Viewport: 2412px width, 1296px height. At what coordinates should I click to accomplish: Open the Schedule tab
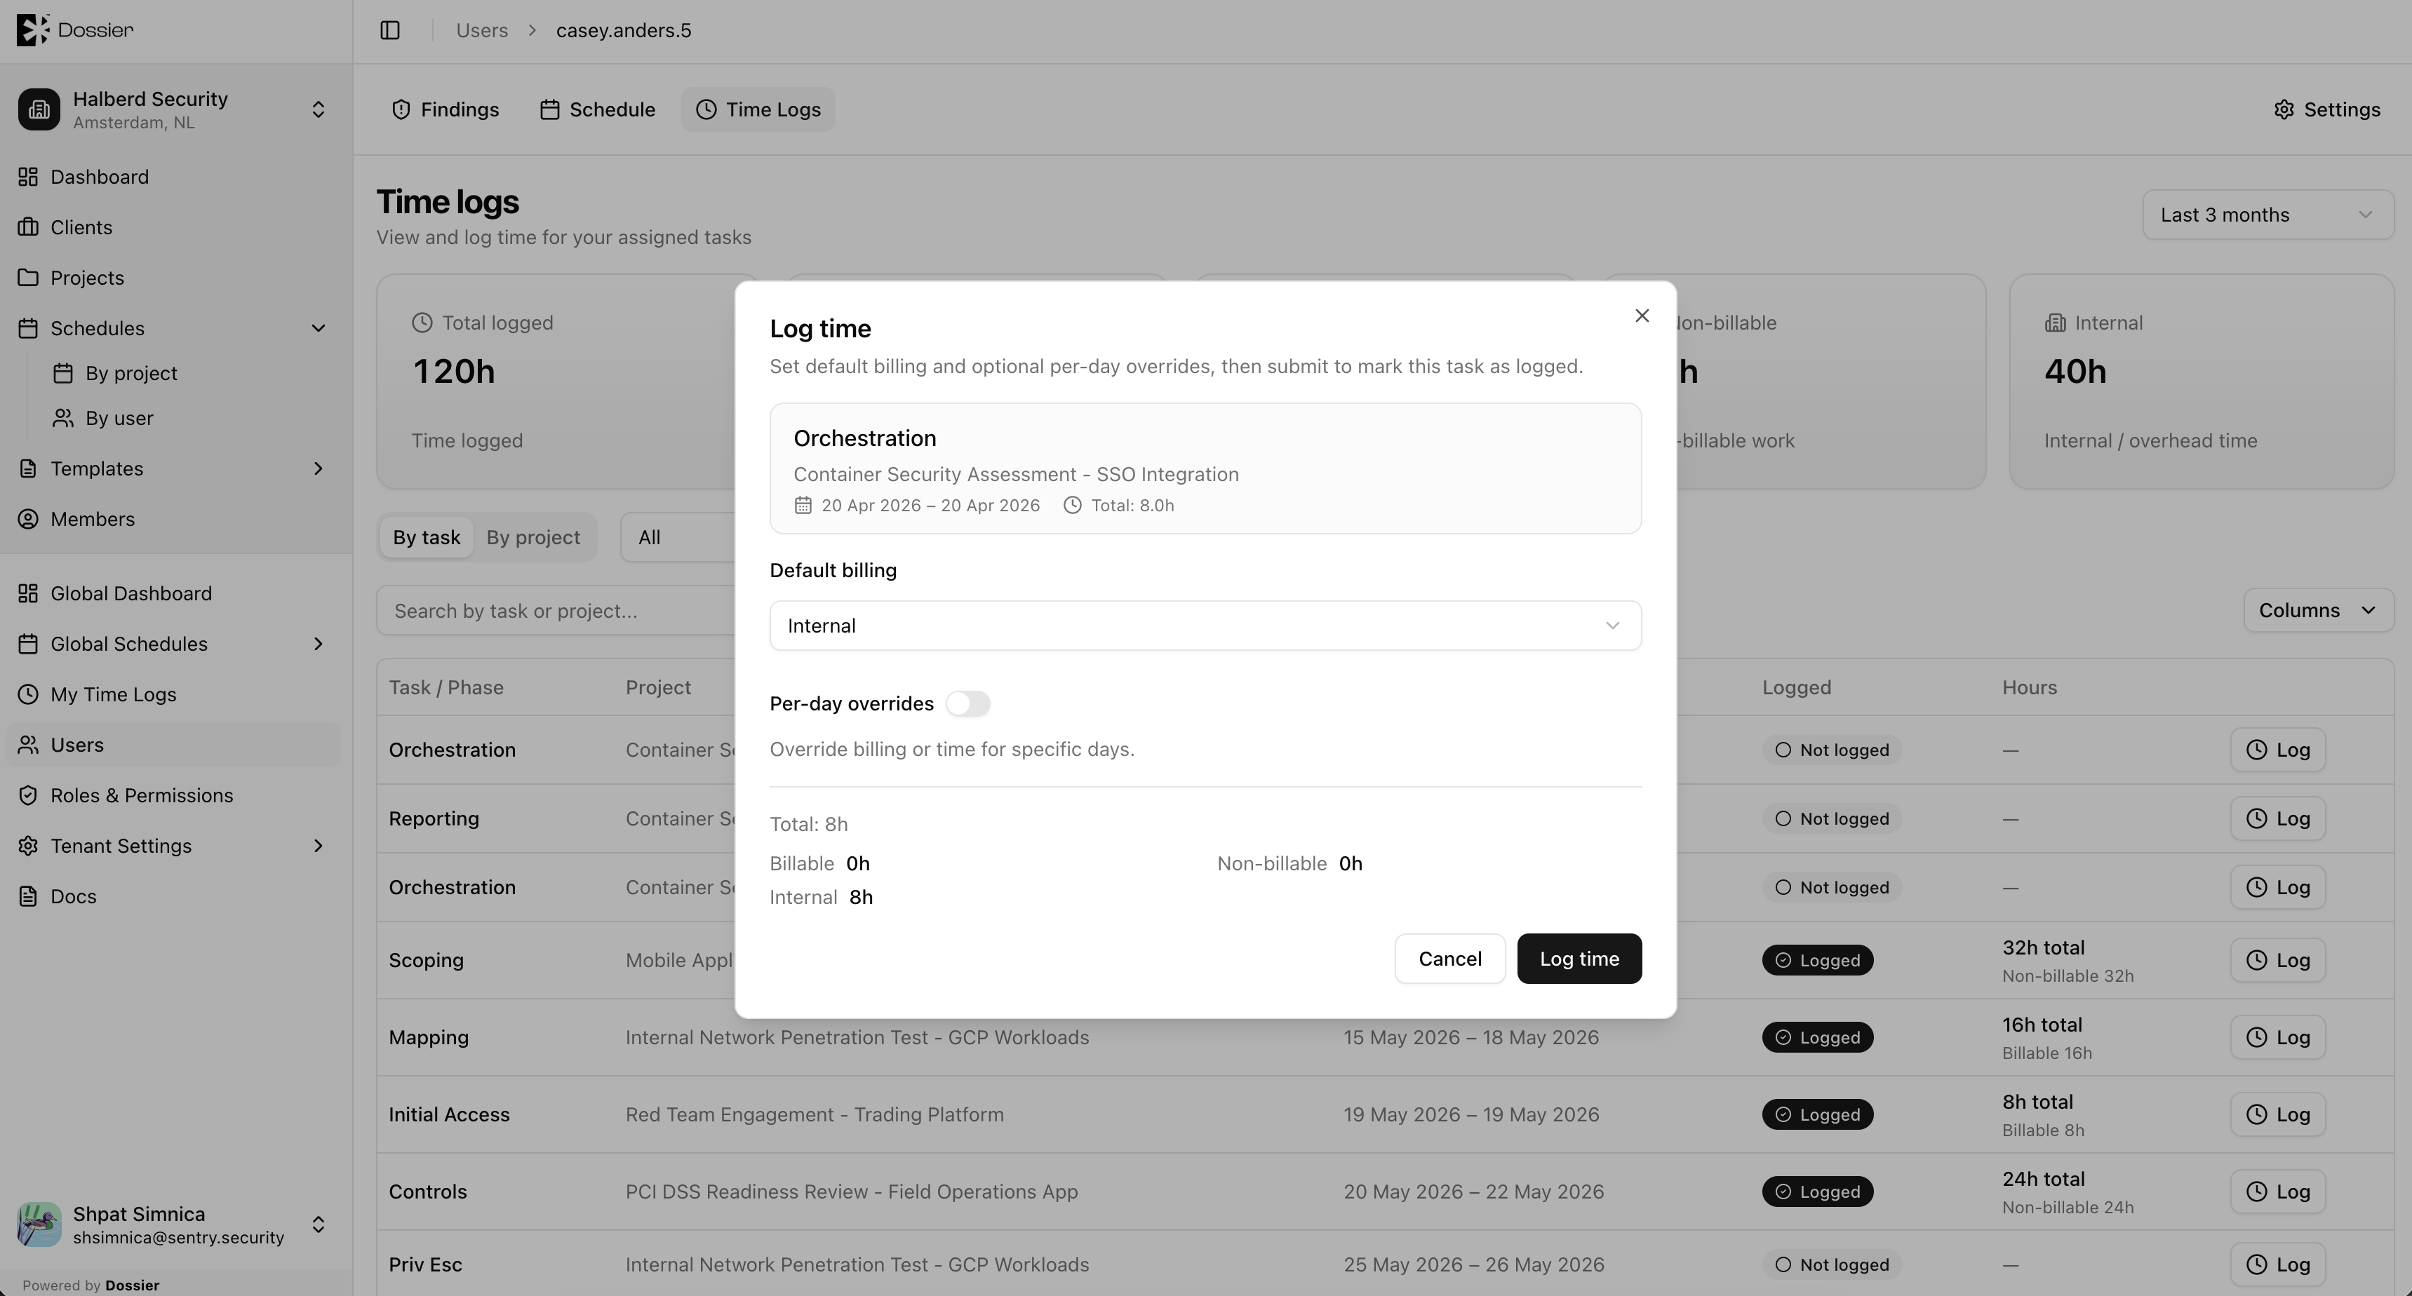(x=597, y=109)
